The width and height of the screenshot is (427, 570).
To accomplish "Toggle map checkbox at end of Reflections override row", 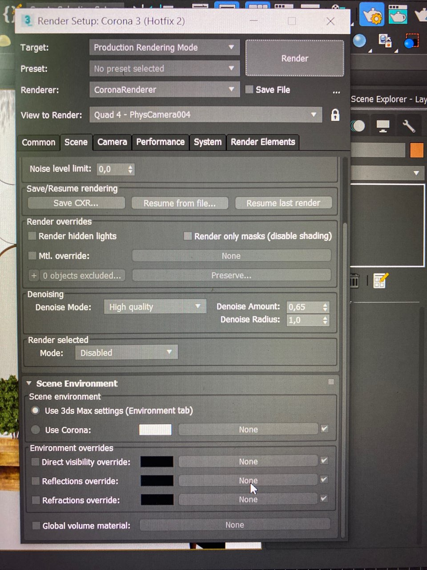I will 324,480.
